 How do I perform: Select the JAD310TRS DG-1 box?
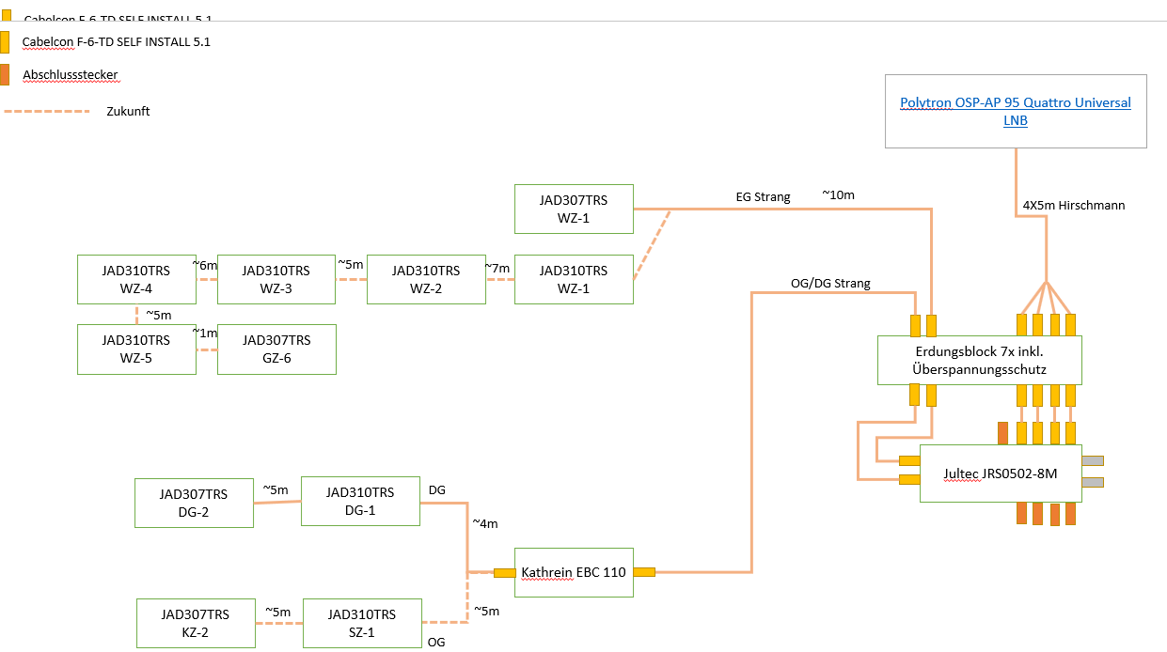(x=359, y=501)
